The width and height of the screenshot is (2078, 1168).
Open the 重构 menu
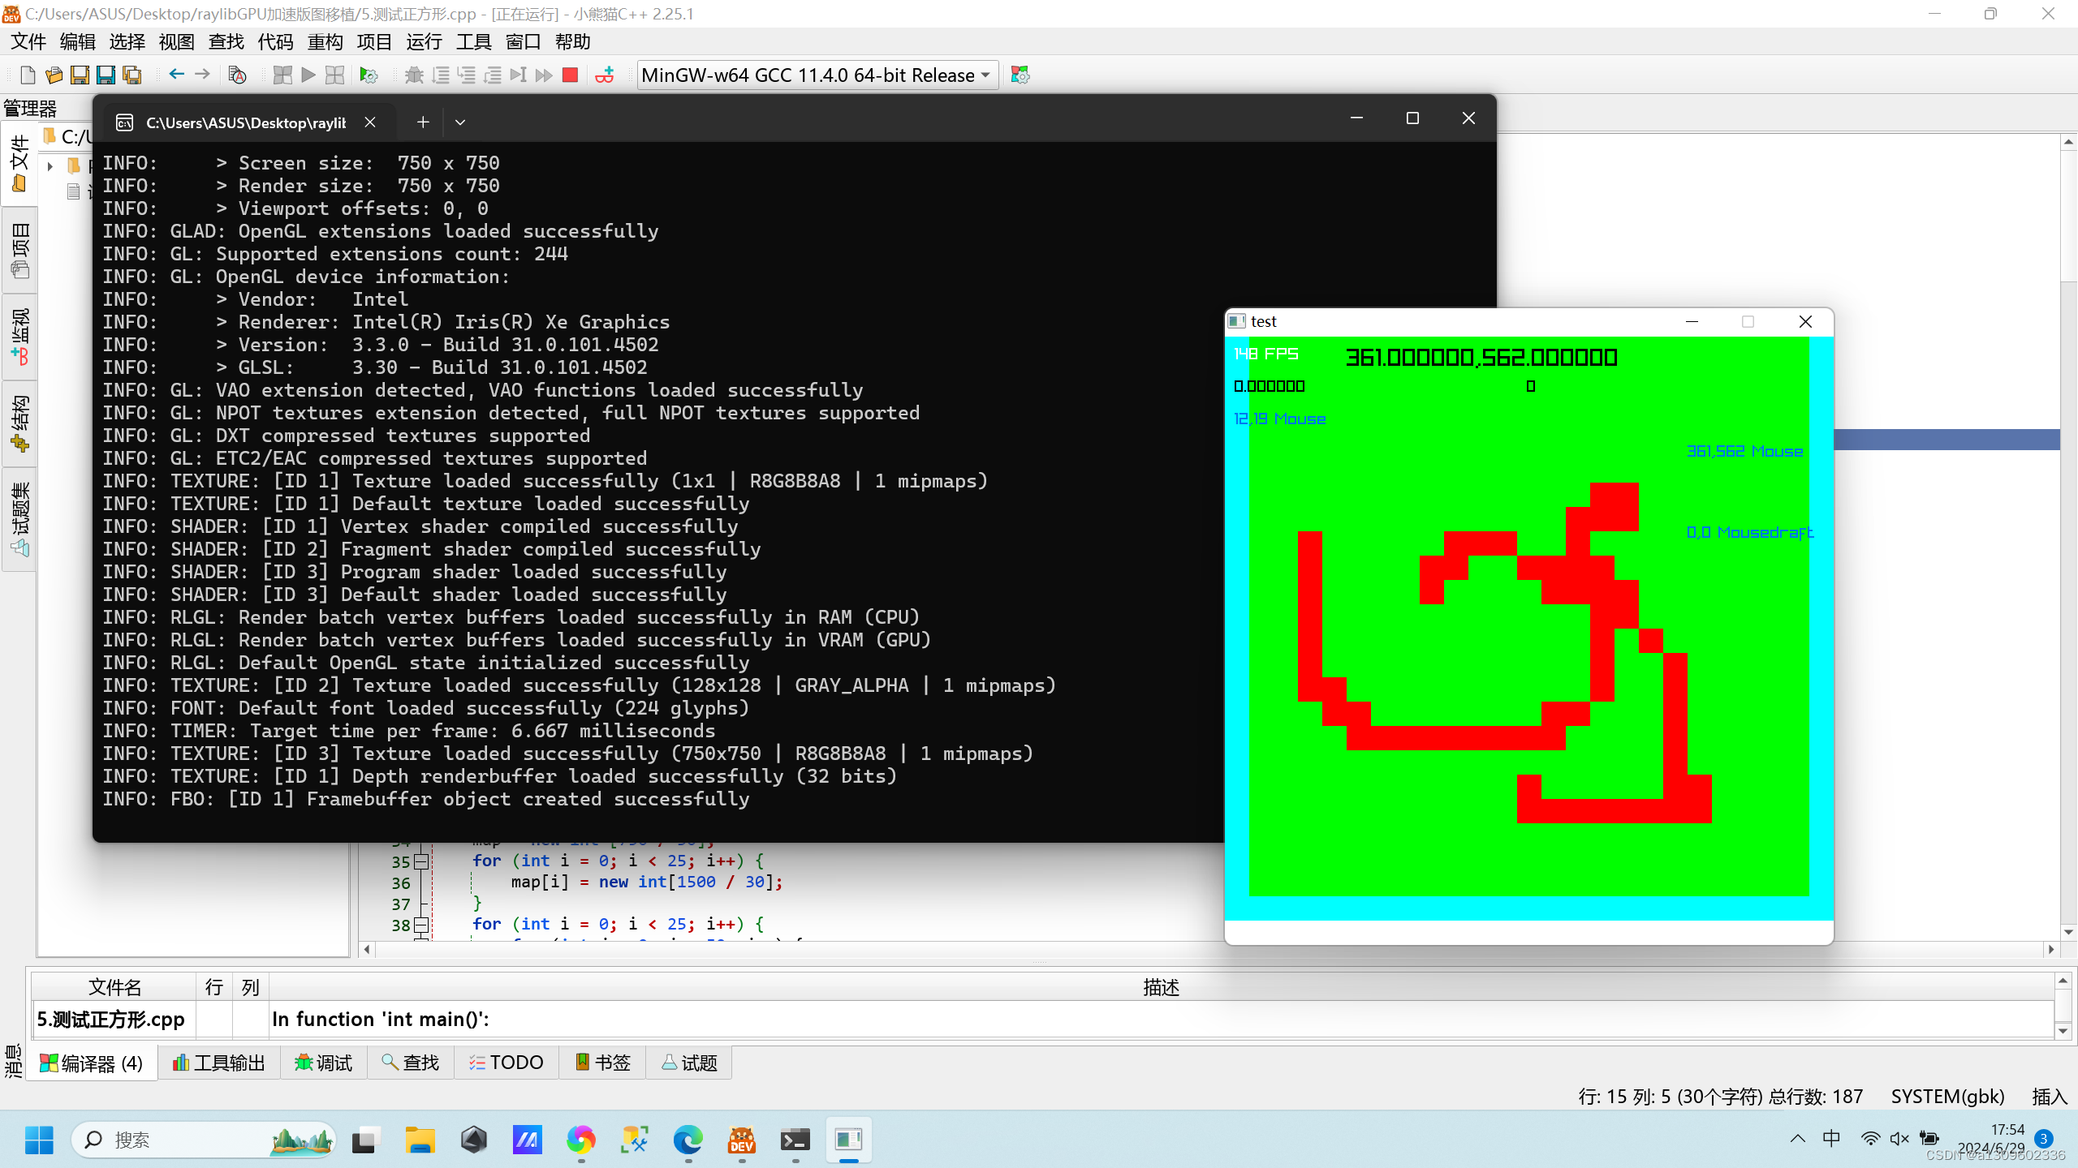coord(325,41)
